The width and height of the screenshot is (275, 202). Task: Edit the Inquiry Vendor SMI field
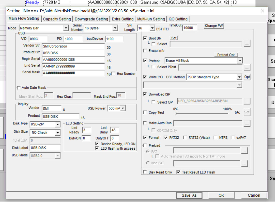52,109
